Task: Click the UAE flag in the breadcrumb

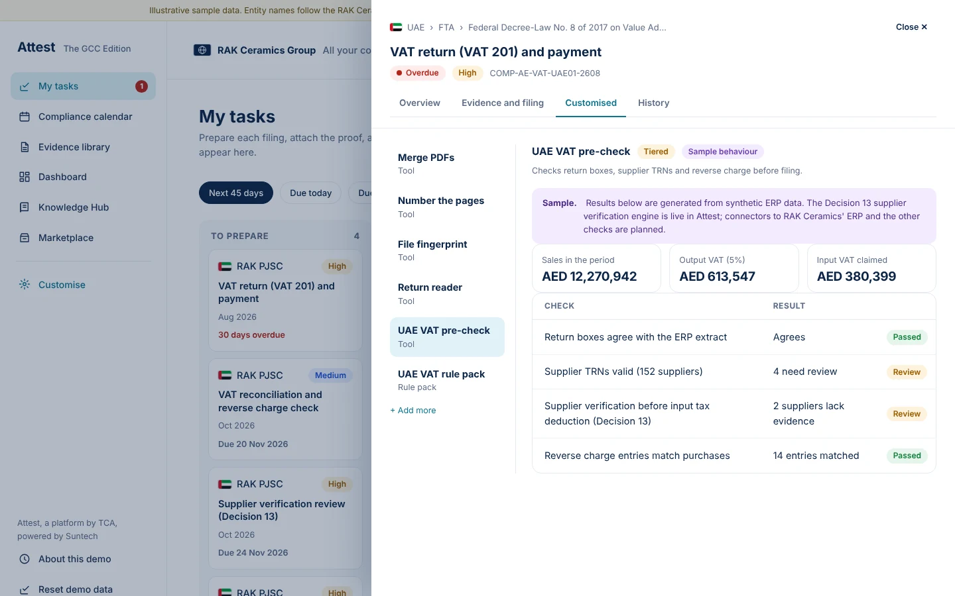Action: click(396, 27)
